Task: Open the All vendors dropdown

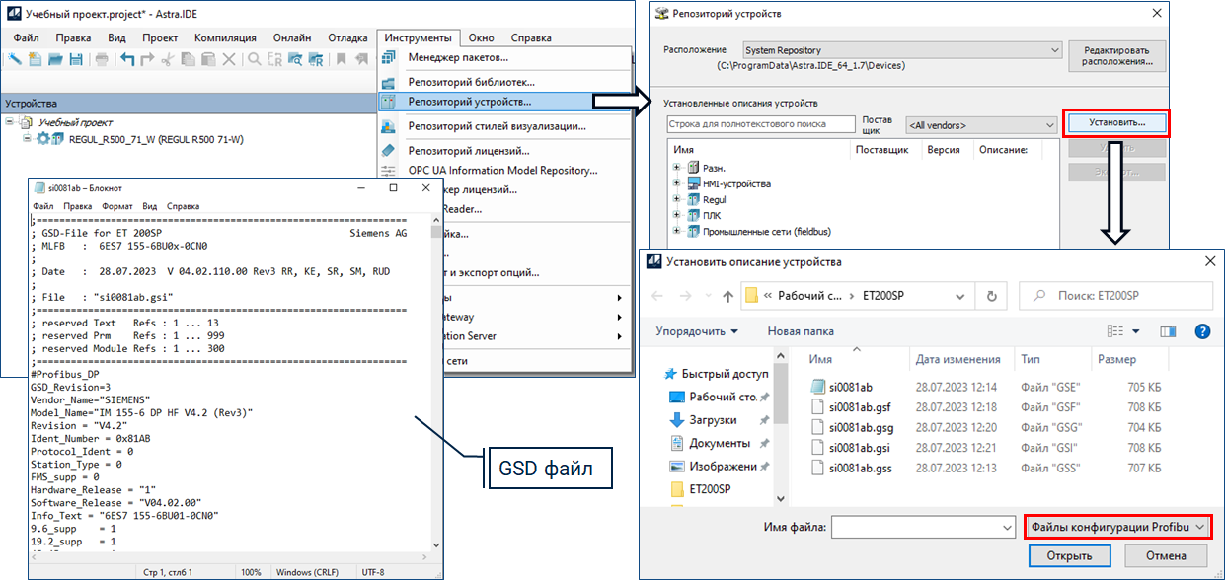Action: (981, 125)
